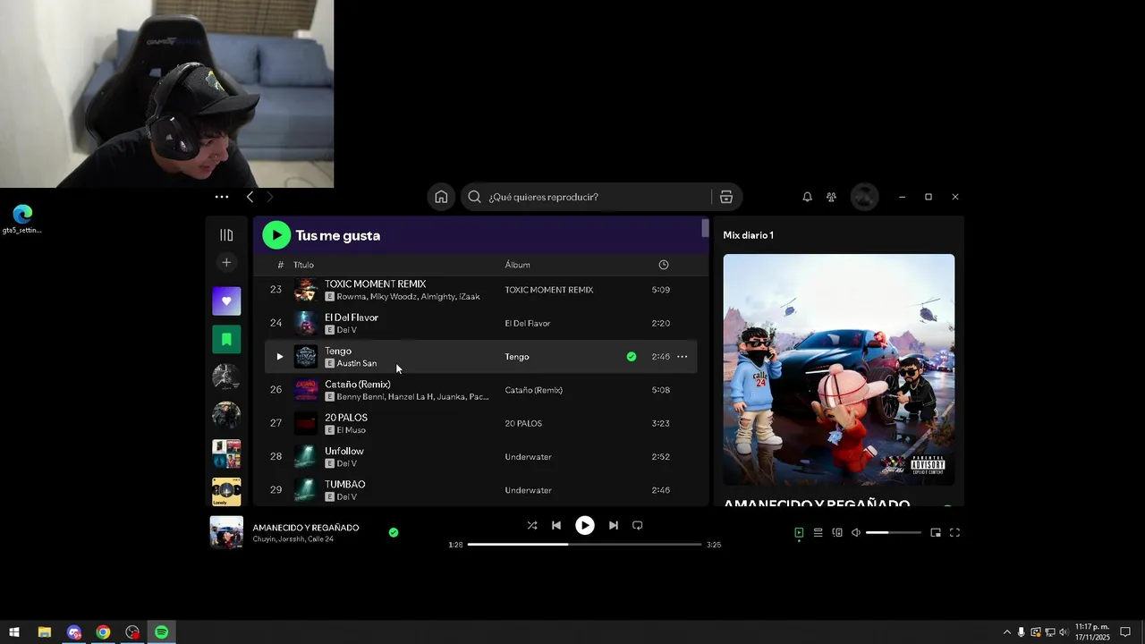
Task: Click the track list vertical scrollbar
Action: [705, 228]
